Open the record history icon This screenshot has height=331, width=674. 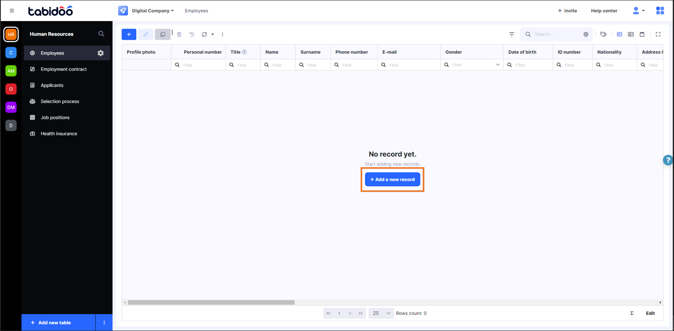[x=192, y=34]
